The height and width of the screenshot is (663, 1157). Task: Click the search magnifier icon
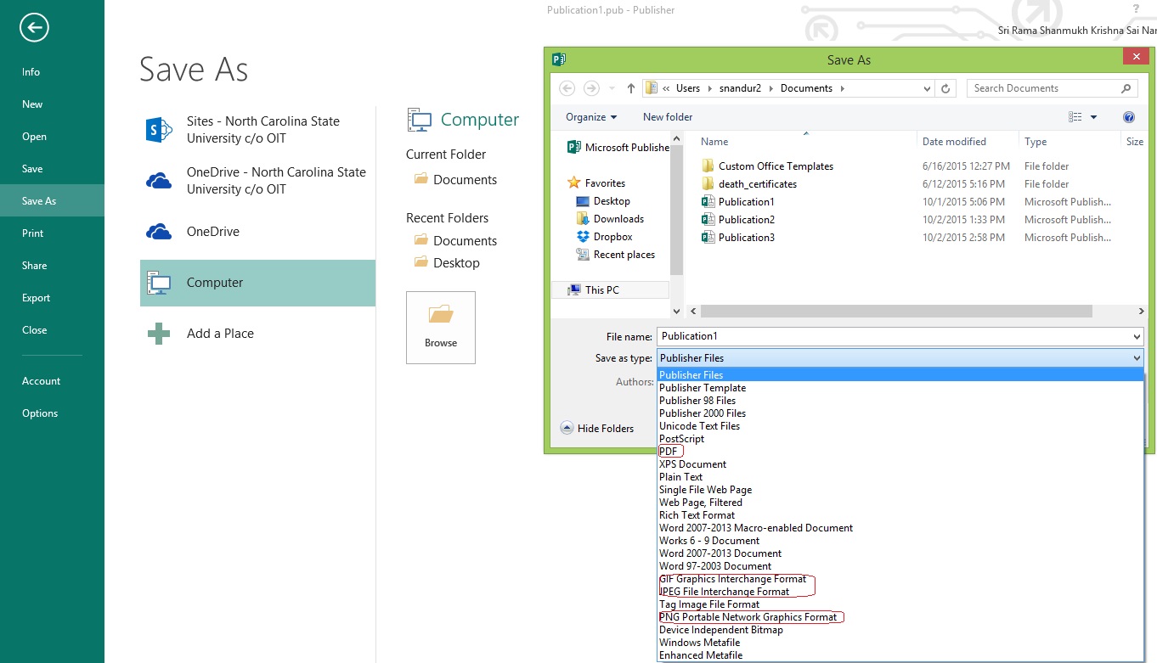pos(1126,88)
